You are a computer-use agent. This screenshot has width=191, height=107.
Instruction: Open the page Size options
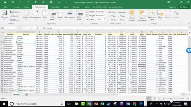[45, 15]
